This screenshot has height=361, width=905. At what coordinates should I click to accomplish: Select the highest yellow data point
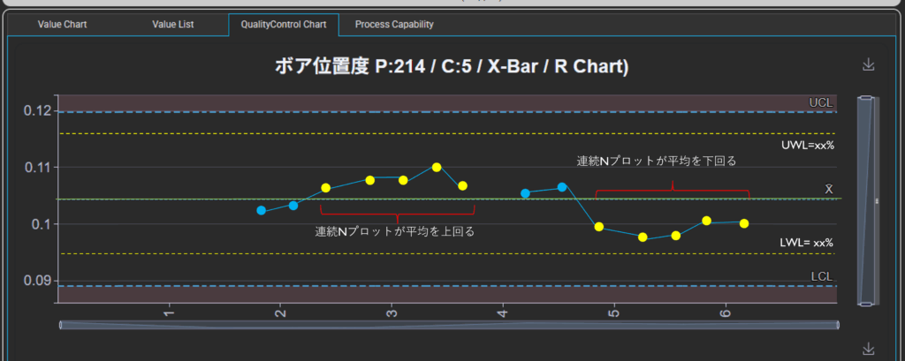pyautogui.click(x=437, y=167)
